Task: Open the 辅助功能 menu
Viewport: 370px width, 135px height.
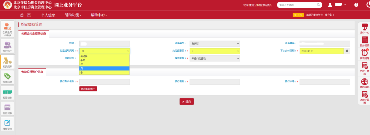Action: coord(73,15)
